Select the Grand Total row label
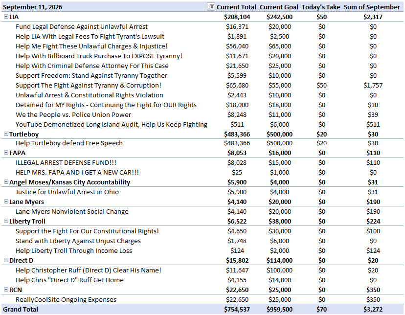The image size is (405, 315). coord(21,309)
